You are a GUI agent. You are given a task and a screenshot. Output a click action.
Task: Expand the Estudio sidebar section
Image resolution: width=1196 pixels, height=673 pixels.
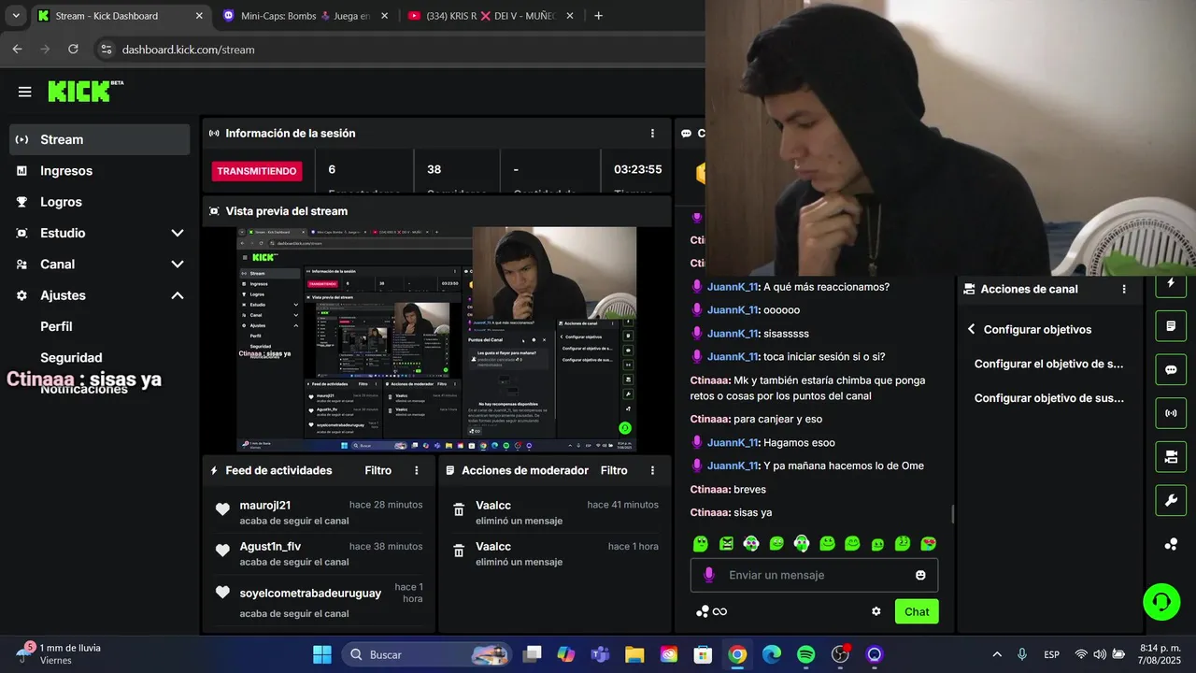[177, 233]
